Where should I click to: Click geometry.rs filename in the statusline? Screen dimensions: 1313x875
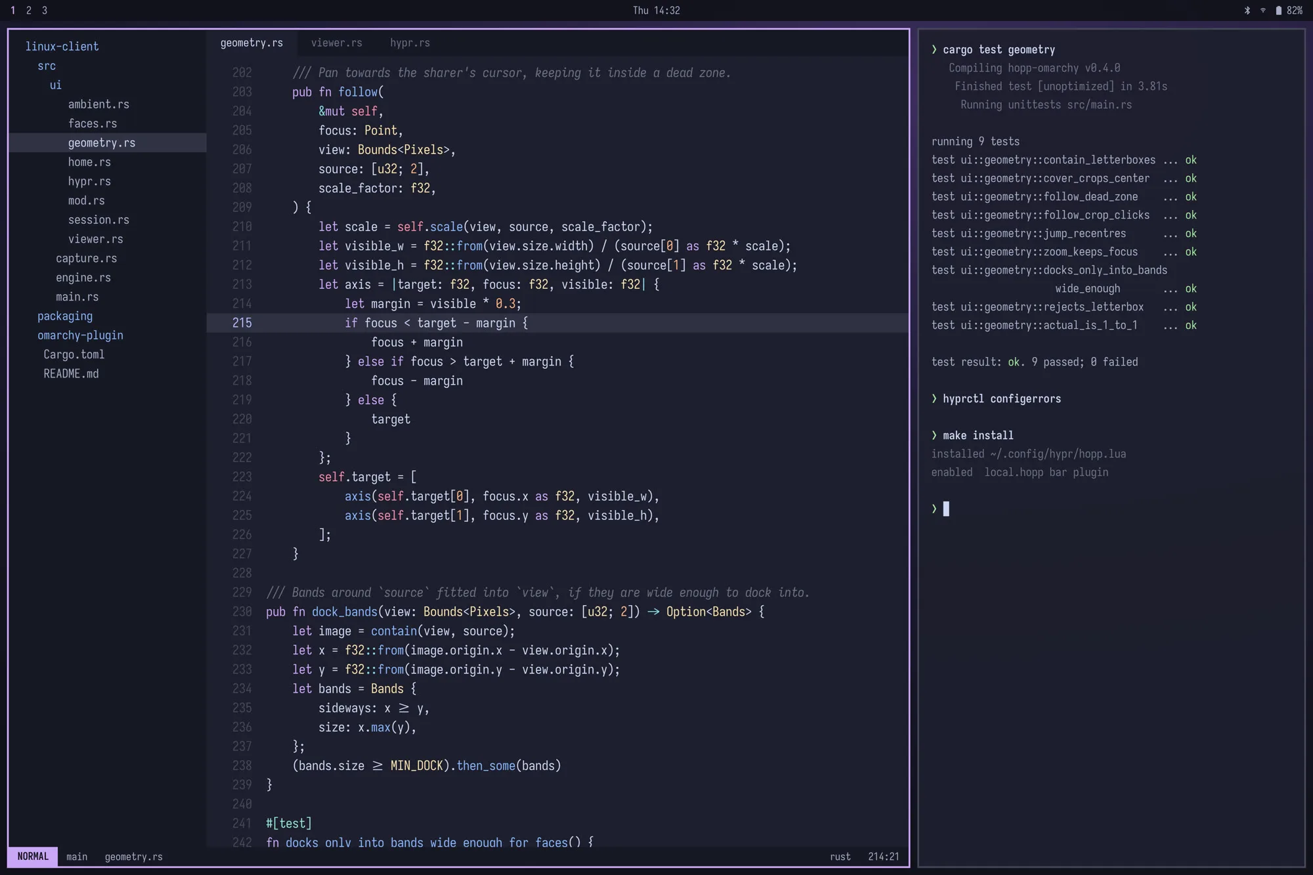pyautogui.click(x=133, y=857)
